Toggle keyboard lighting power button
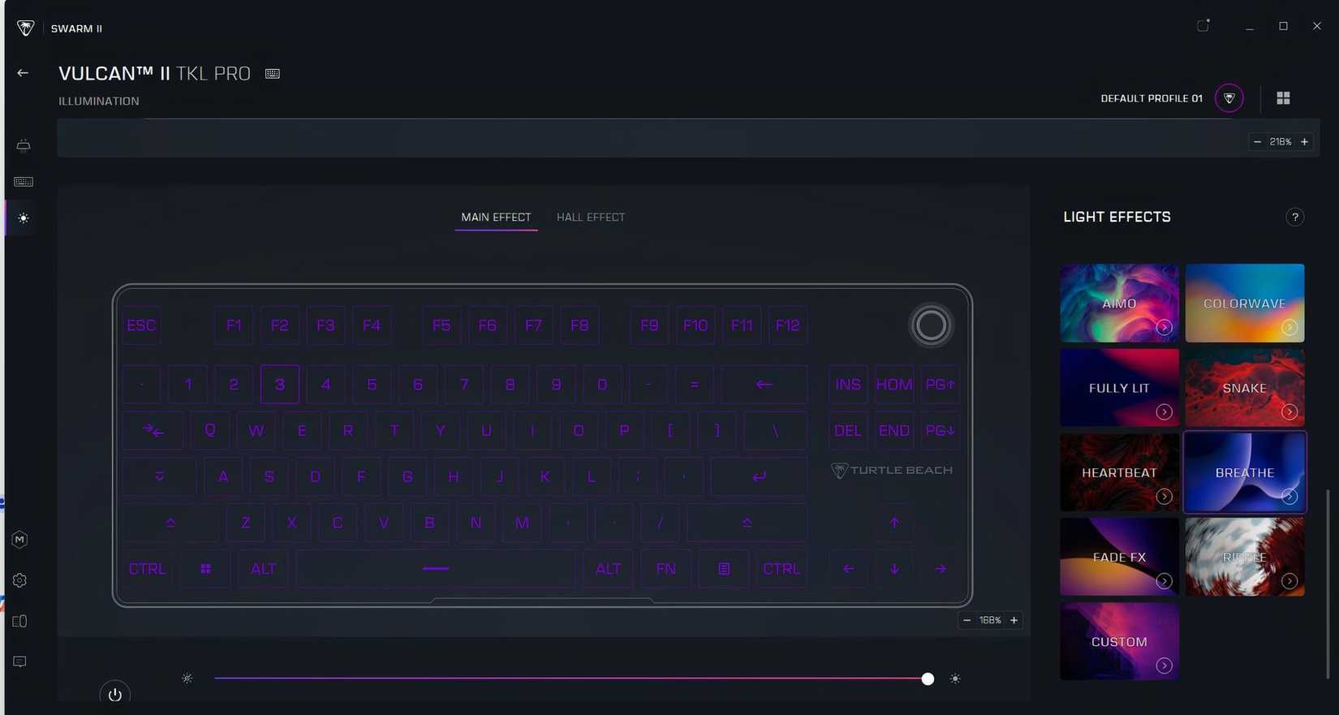The image size is (1339, 715). tap(114, 695)
